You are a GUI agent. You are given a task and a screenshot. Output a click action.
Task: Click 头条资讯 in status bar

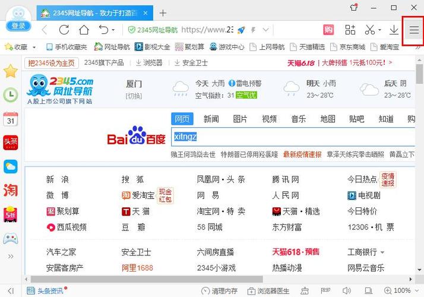[x=46, y=291]
